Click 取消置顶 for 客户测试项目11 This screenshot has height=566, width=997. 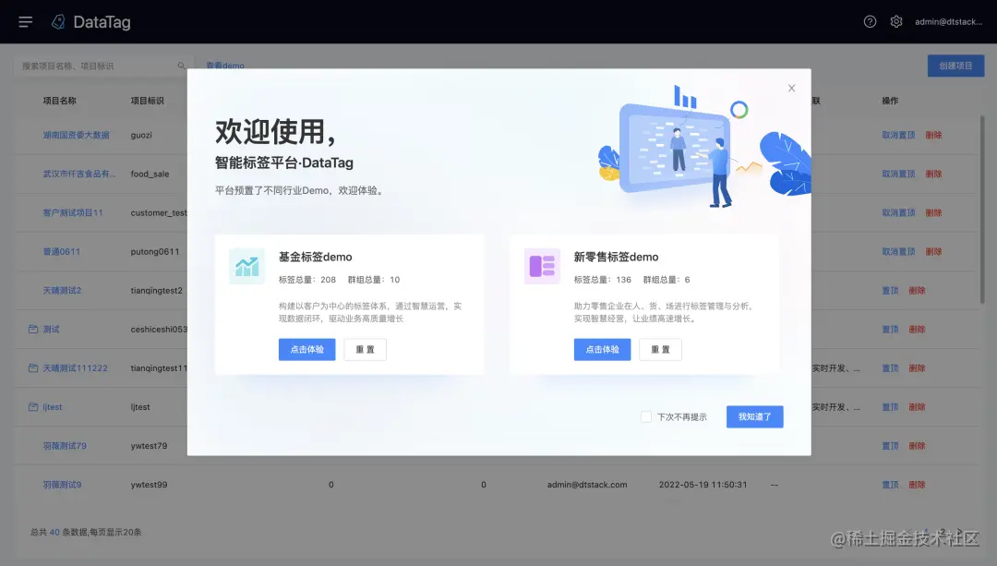click(x=898, y=212)
